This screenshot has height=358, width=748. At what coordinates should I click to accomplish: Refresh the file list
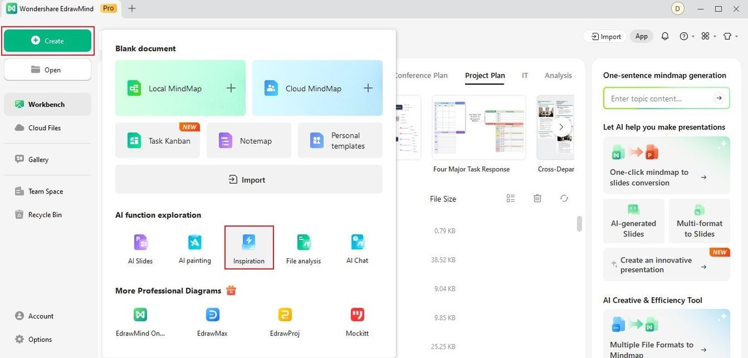564,199
